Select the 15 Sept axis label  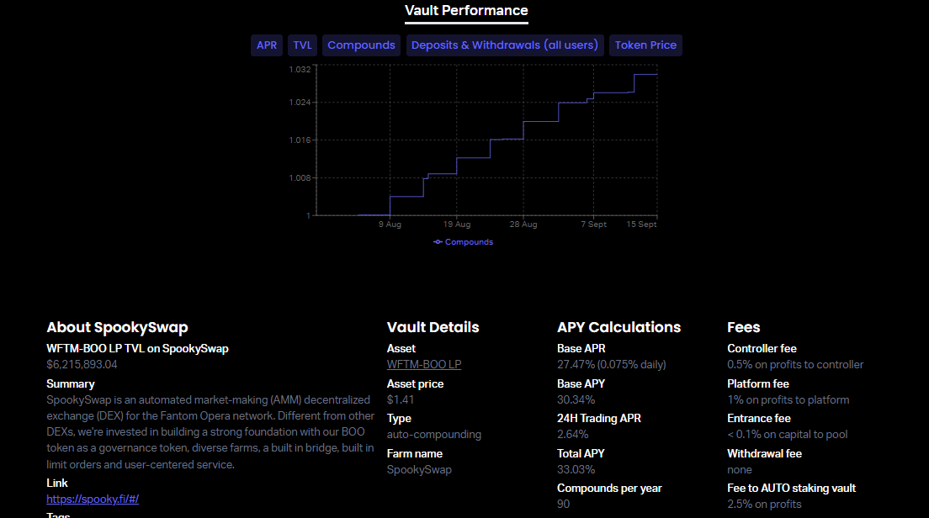[640, 224]
